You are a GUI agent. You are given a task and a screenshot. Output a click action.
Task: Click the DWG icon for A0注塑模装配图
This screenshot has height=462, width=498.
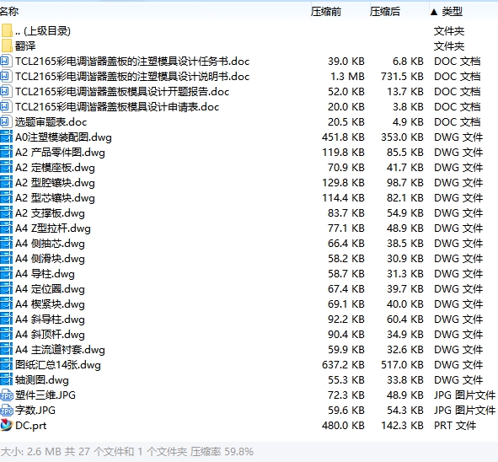(x=6, y=137)
